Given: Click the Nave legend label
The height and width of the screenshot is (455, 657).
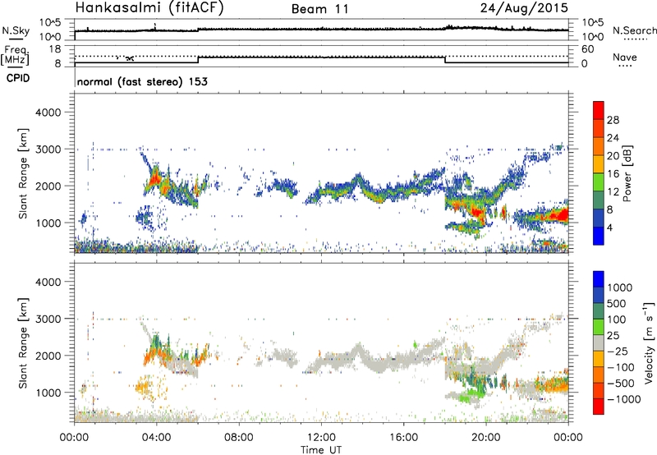Looking at the screenshot, I should coord(625,57).
